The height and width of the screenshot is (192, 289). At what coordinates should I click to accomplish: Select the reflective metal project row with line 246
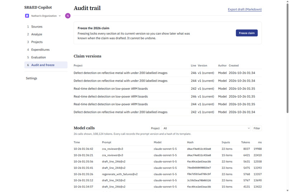click(167, 73)
